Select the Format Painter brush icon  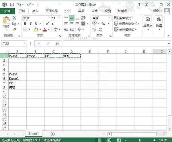point(14,30)
